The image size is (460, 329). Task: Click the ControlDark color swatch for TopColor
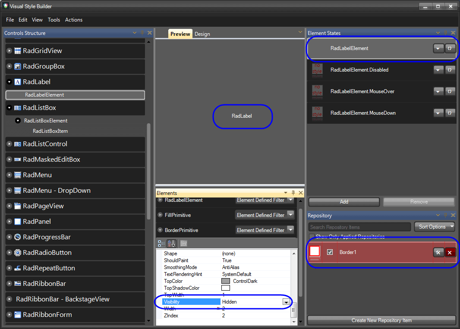pos(226,281)
